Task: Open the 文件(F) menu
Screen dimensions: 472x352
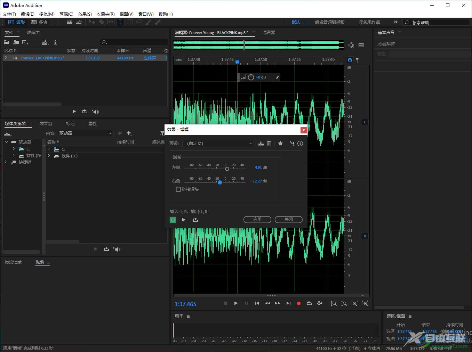Action: coord(9,14)
